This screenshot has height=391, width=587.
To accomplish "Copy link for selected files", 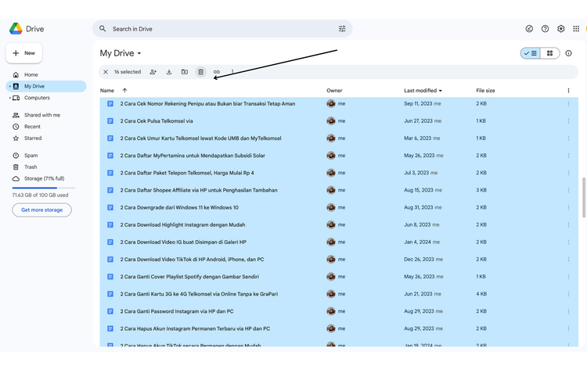I will coord(217,72).
